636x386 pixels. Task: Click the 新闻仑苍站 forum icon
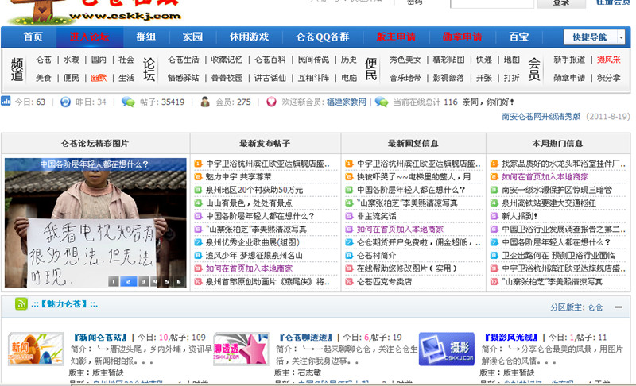click(x=36, y=349)
